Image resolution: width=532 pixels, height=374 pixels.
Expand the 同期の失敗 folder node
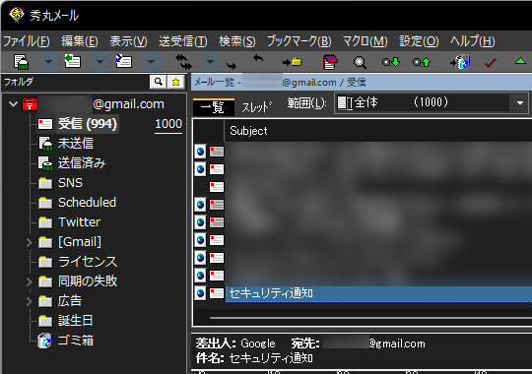(x=30, y=281)
